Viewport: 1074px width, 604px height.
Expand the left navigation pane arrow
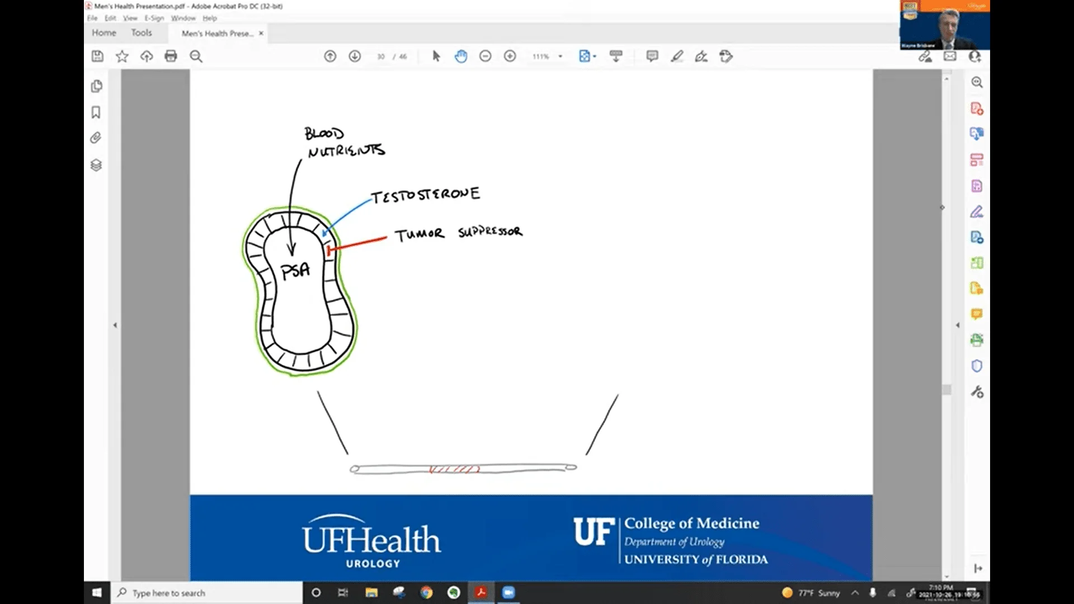pos(115,325)
